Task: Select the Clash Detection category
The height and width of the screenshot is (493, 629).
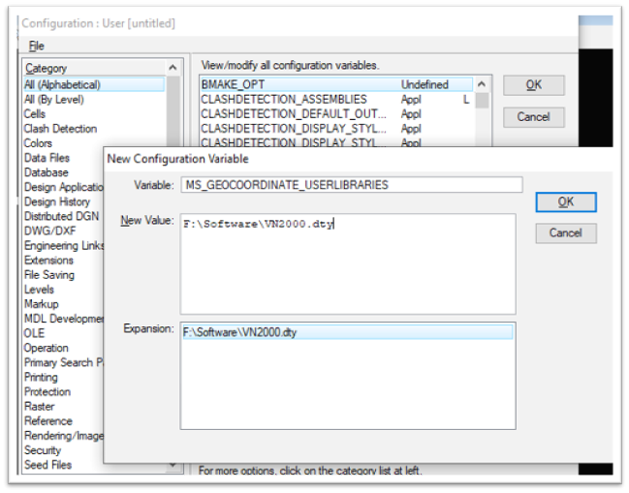Action: [60, 128]
